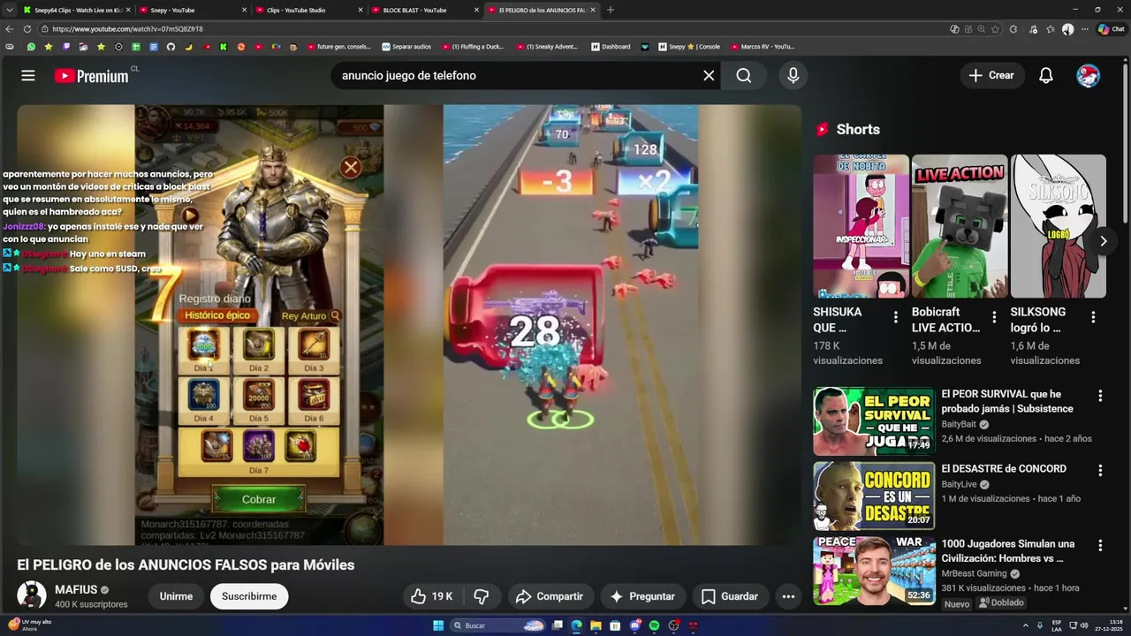Screen dimensions: 1131x636
Task: Open the MAFIUS channel name link
Action: (x=76, y=589)
